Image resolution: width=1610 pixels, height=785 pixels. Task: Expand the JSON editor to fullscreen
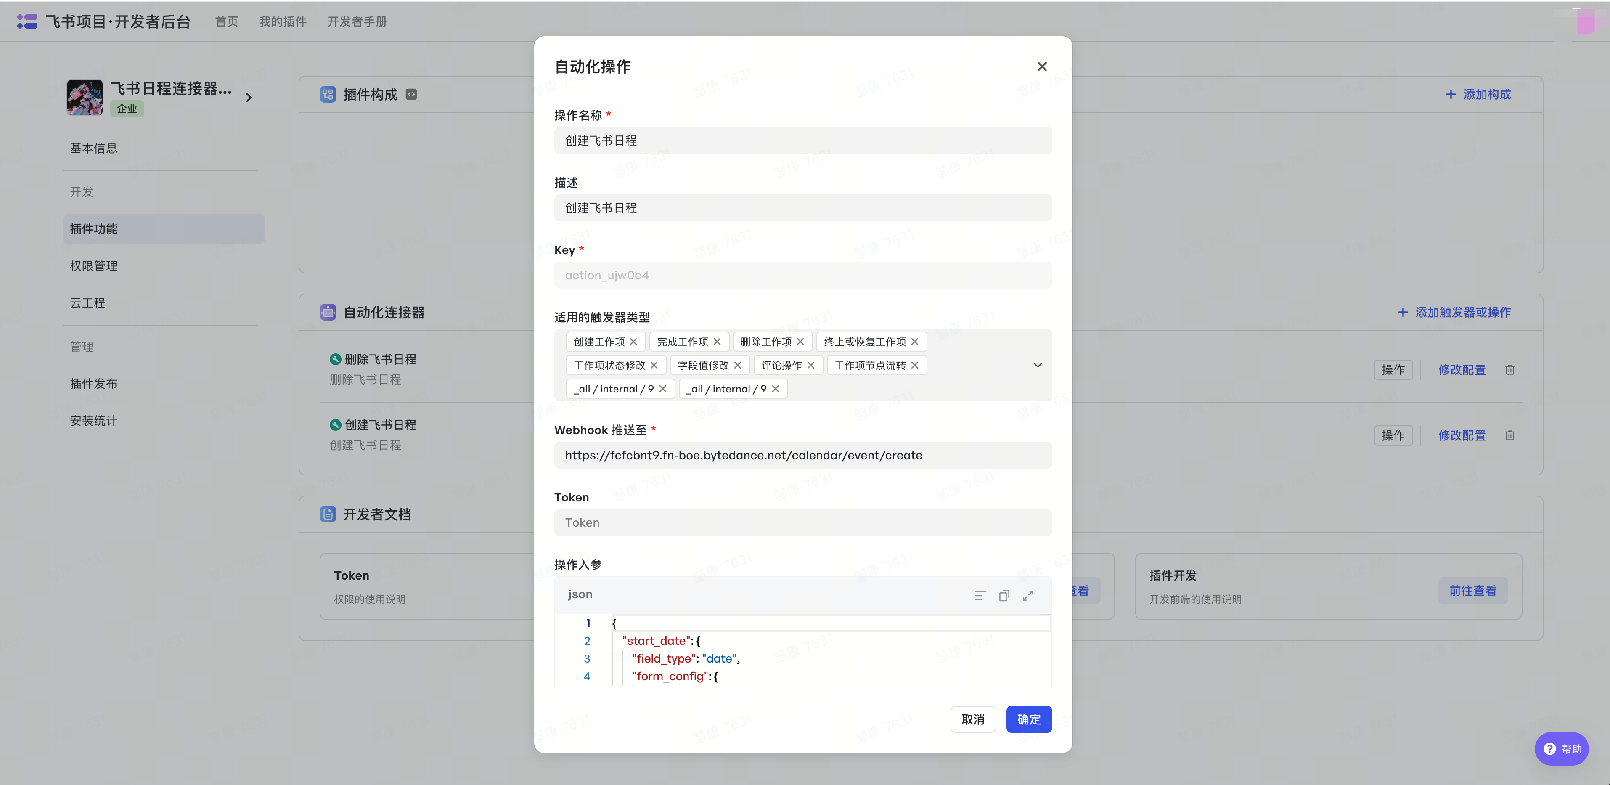pyautogui.click(x=1028, y=596)
